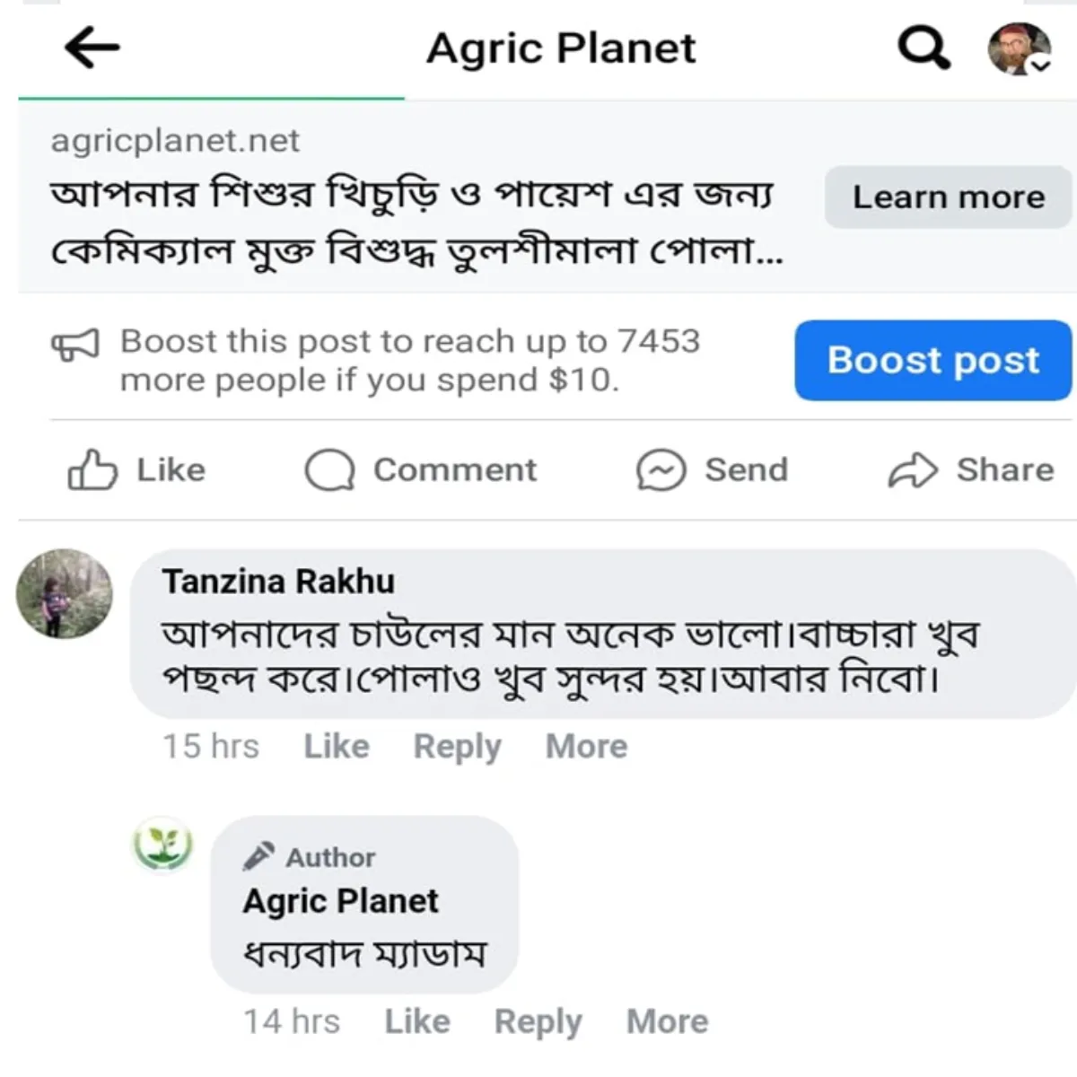
Task: Reply to the Agric Planet author comment
Action: 538,1021
